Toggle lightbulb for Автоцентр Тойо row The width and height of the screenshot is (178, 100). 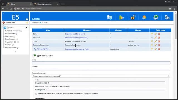pyautogui.click(x=152, y=49)
